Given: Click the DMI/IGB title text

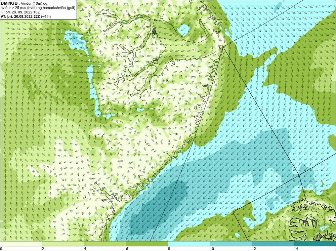Looking at the screenshot, I should [9, 3].
